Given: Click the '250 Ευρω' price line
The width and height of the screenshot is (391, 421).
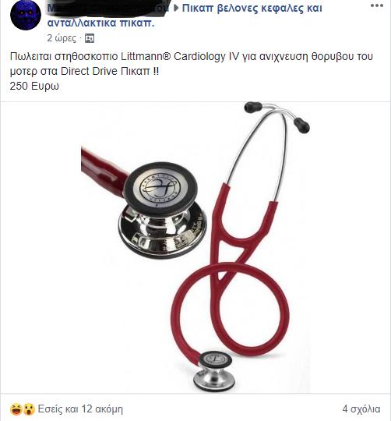Looking at the screenshot, I should tap(34, 87).
